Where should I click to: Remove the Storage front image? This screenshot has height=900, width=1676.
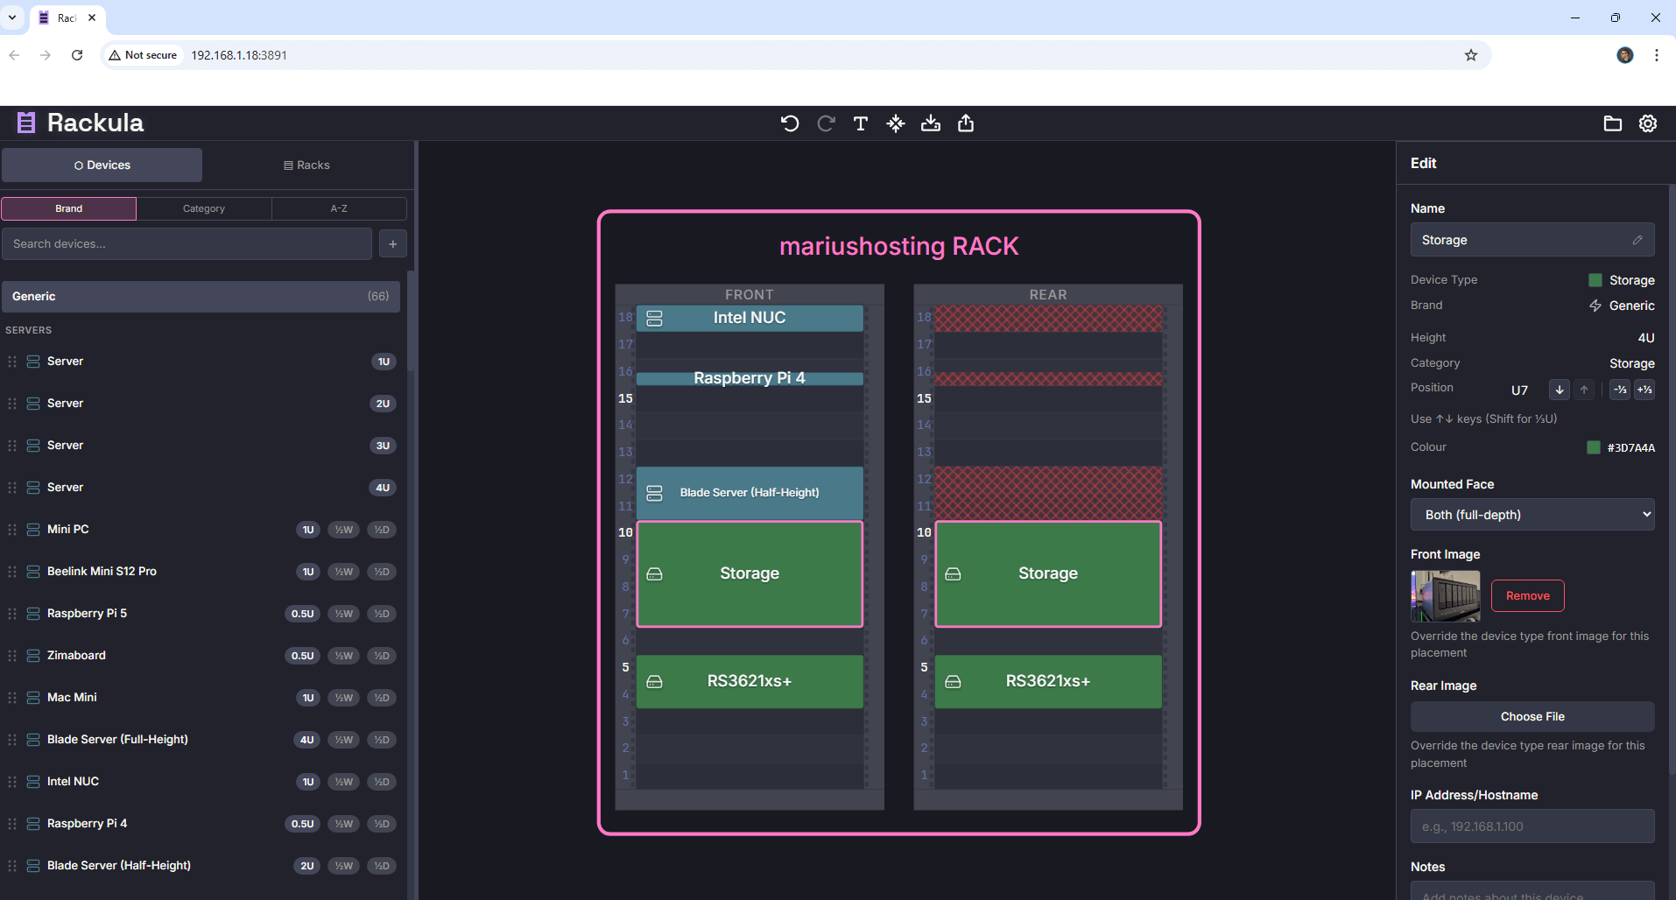[1527, 595]
